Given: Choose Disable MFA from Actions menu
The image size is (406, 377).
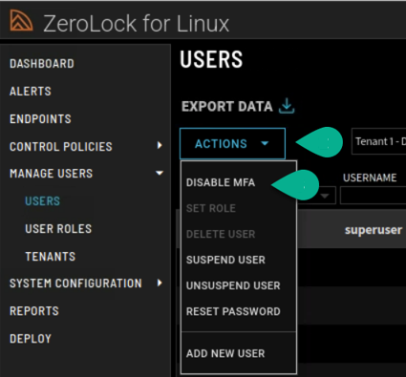Looking at the screenshot, I should point(221,182).
